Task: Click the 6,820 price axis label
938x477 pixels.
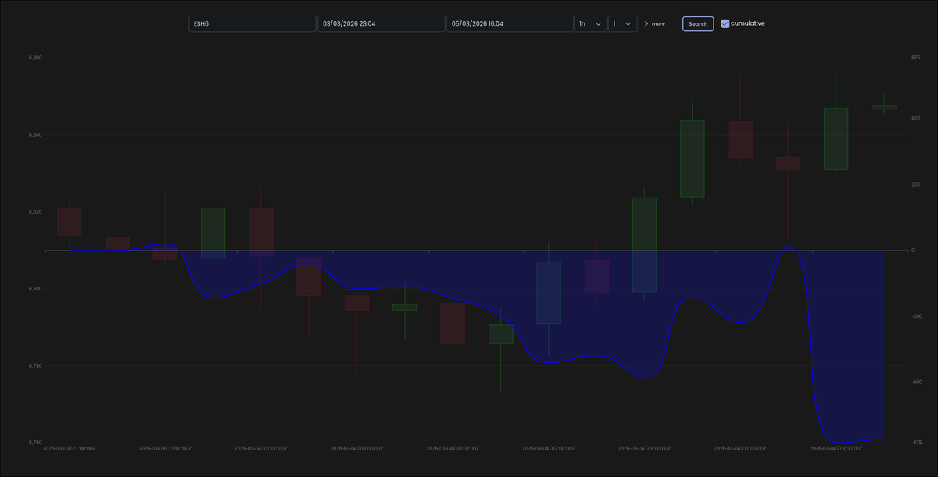Action: click(34, 212)
